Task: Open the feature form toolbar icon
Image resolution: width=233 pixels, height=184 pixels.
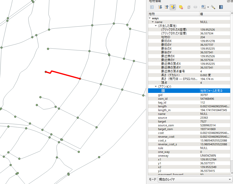Action: (x=152, y=7)
